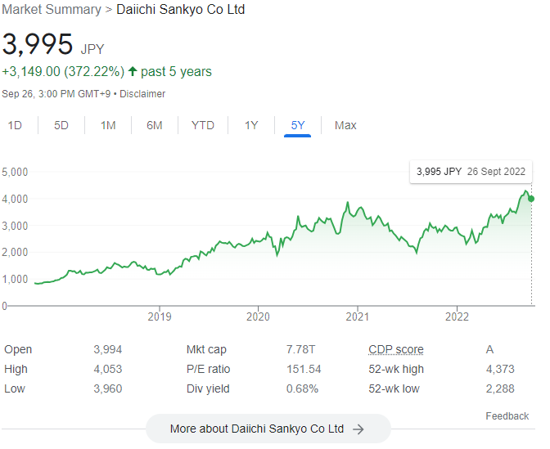This screenshot has height=449, width=550.
Task: Click the 2019 x-axis label
Action: coord(160,317)
